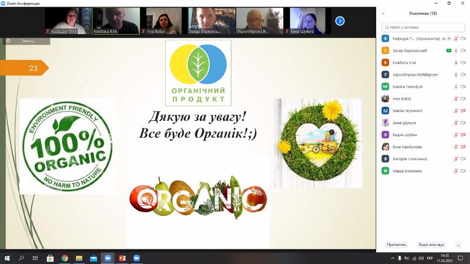
Task: Click the Выкл. весь звук button
Action: (x=431, y=245)
